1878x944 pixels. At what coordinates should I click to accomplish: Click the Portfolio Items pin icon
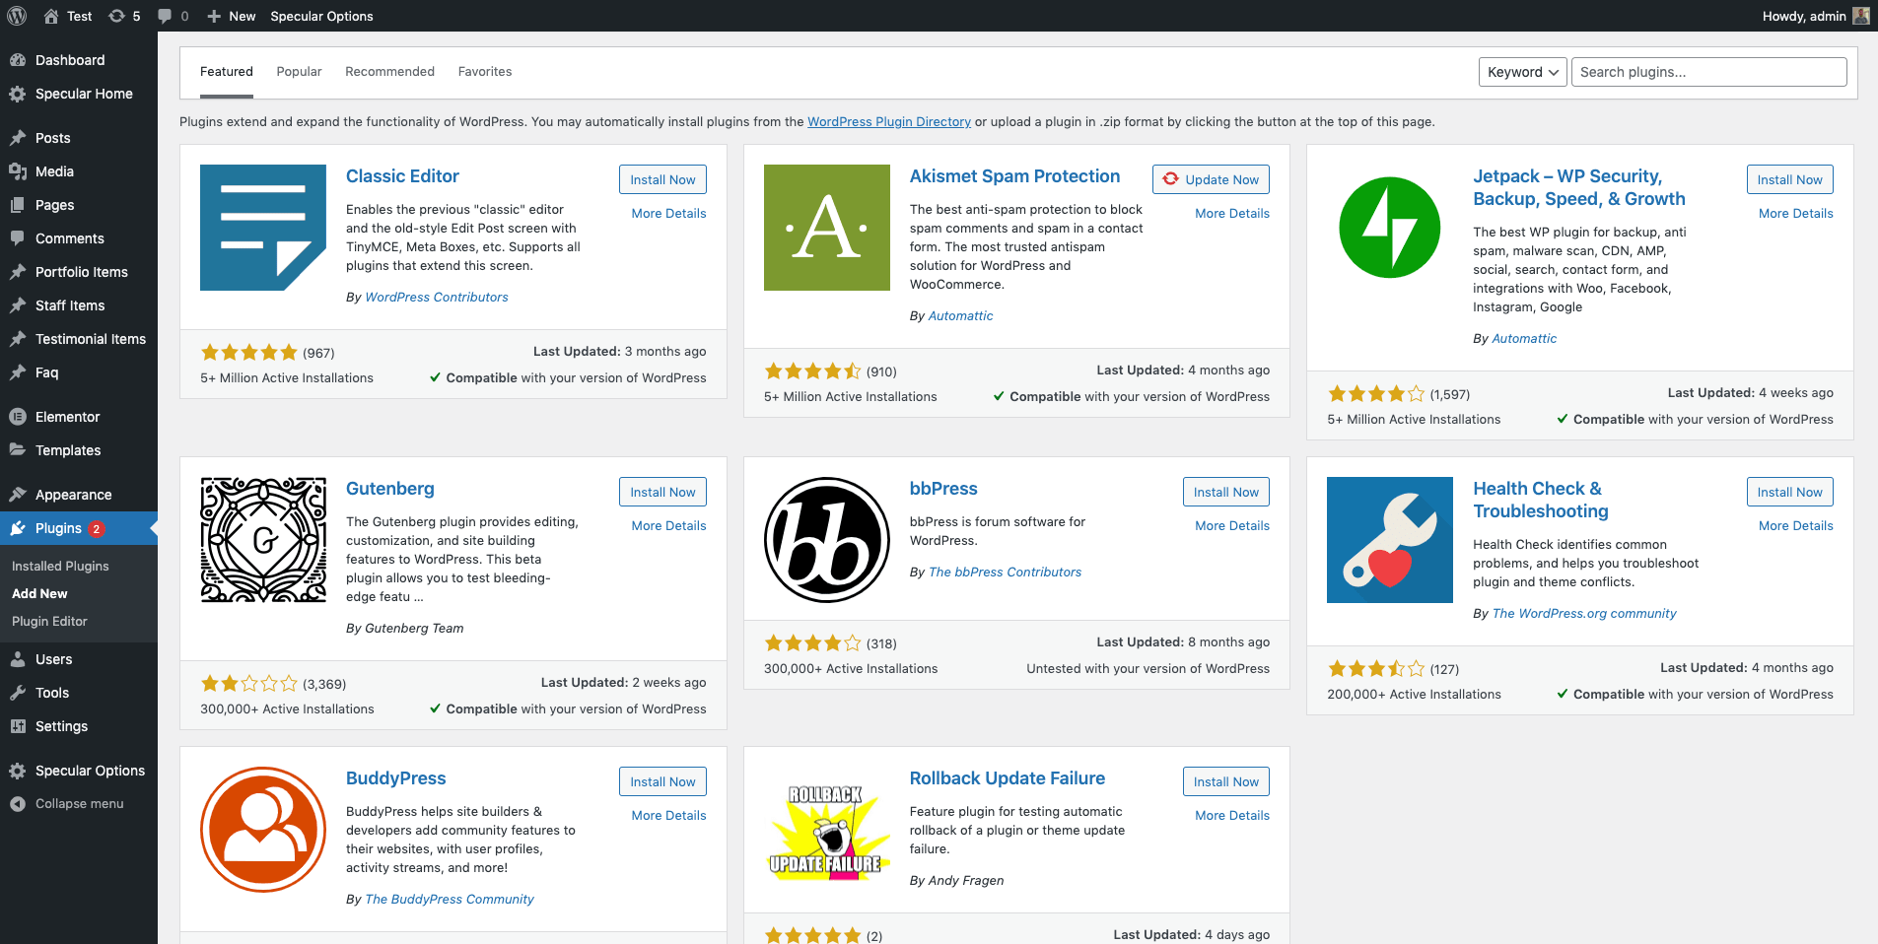(x=18, y=272)
